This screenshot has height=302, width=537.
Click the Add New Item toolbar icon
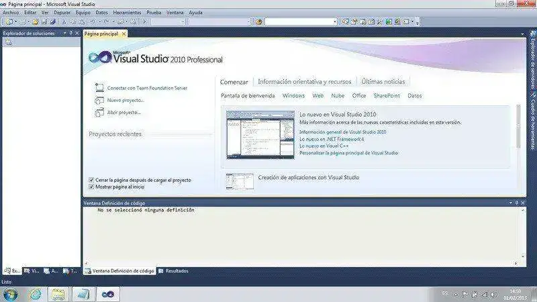click(x=23, y=21)
